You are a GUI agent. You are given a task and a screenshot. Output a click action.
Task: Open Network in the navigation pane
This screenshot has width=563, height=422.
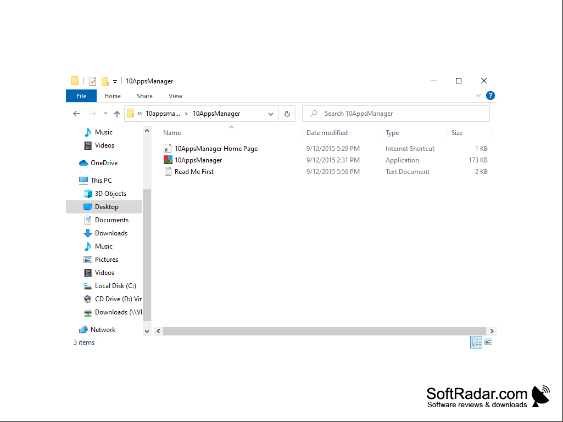point(103,330)
